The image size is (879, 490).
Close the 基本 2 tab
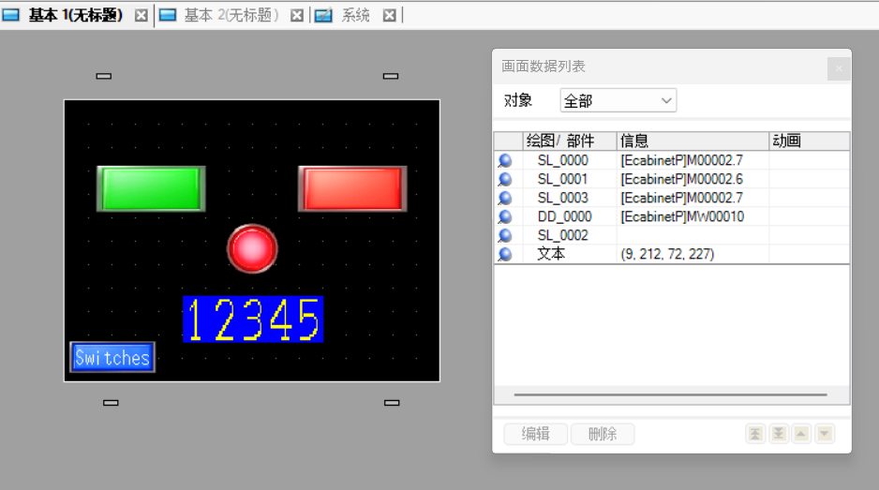[x=297, y=15]
